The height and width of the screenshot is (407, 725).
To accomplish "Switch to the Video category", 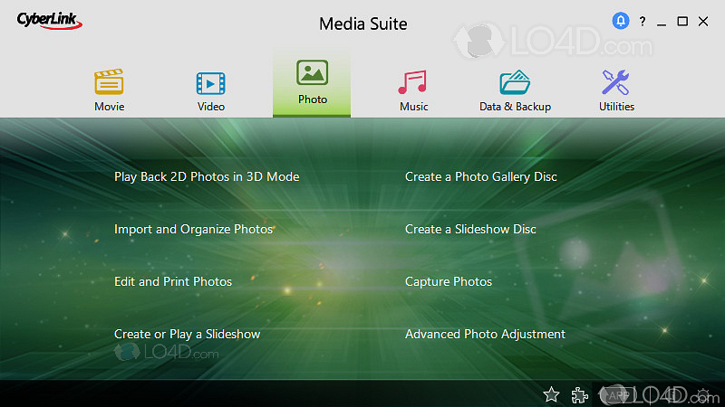I will [211, 92].
